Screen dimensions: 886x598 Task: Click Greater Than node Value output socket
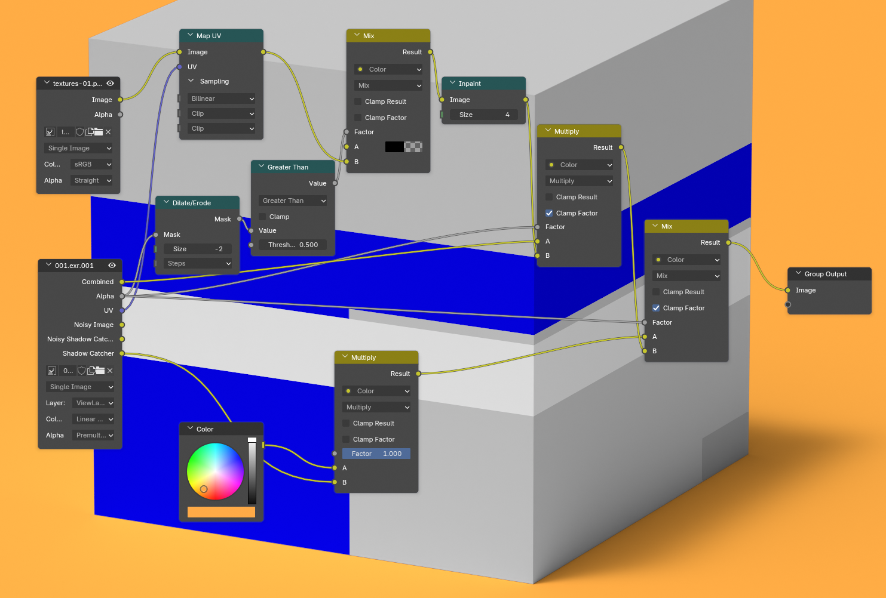pyautogui.click(x=335, y=183)
